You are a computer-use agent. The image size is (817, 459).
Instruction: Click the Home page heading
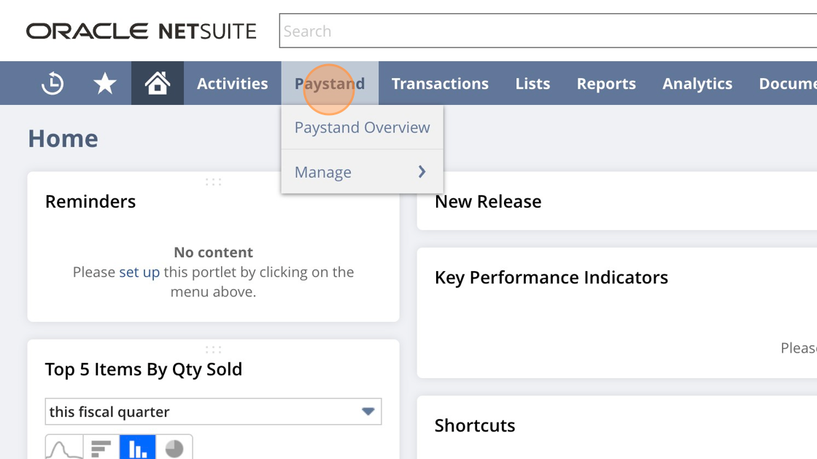coord(63,138)
